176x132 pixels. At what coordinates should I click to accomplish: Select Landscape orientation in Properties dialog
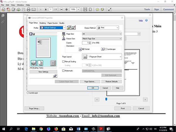click(106, 49)
